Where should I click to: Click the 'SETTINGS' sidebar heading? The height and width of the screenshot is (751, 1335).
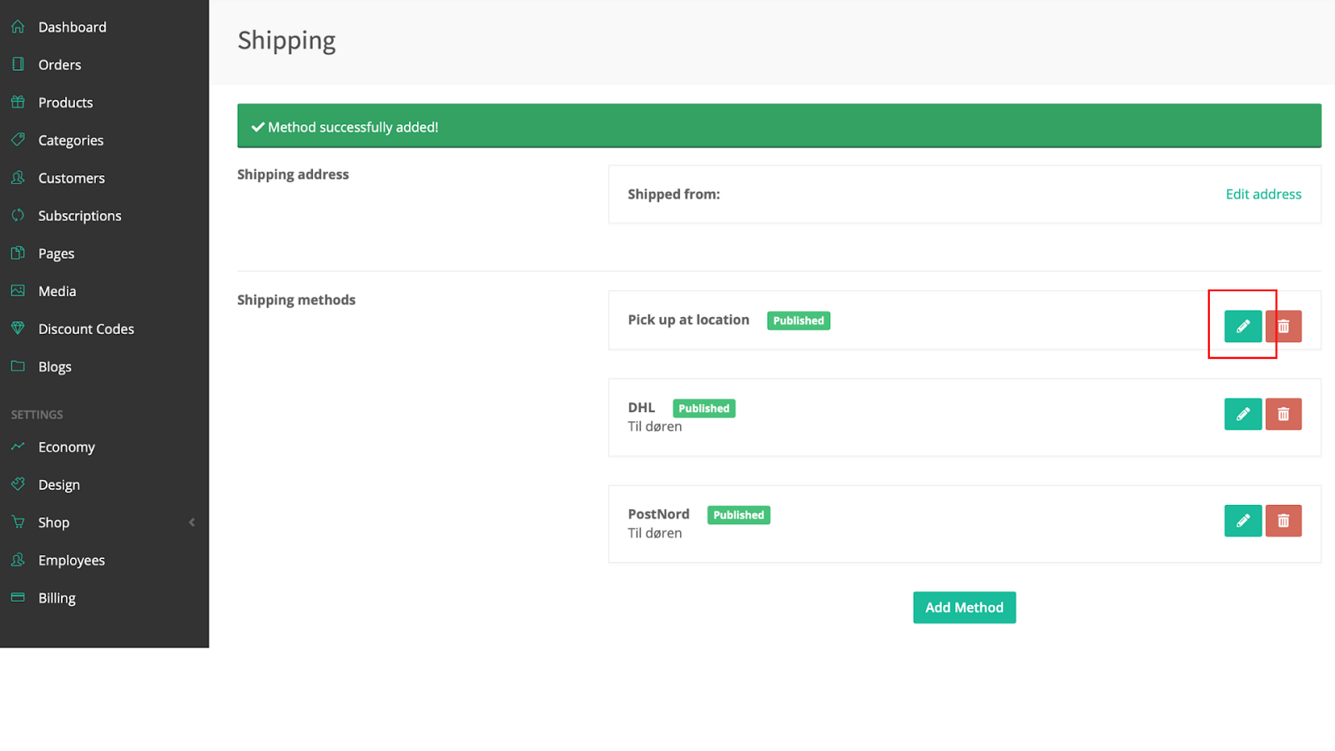pyautogui.click(x=37, y=415)
